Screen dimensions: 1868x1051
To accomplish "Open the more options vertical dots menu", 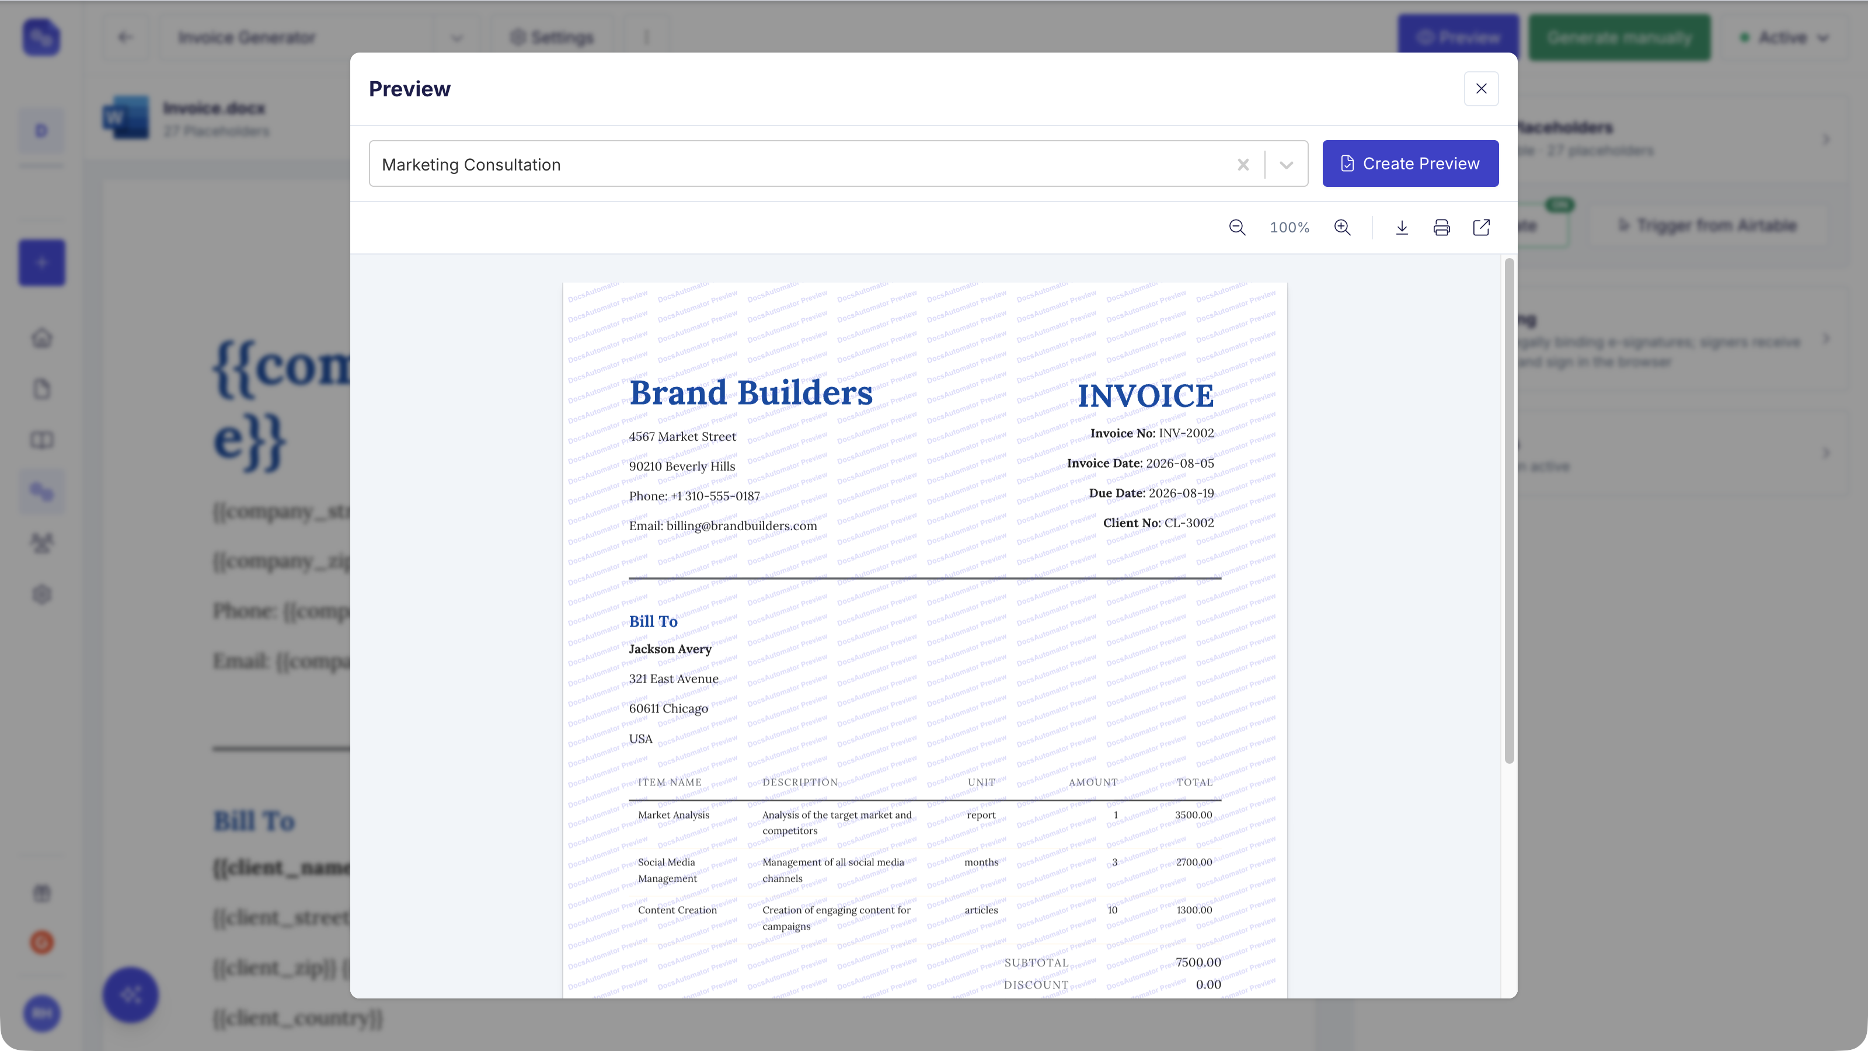I will pos(646,38).
